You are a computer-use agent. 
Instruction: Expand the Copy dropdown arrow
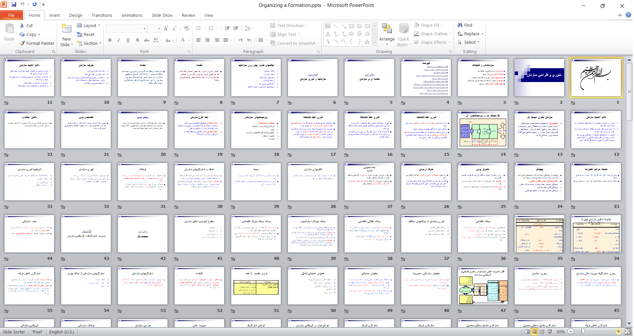coord(39,35)
